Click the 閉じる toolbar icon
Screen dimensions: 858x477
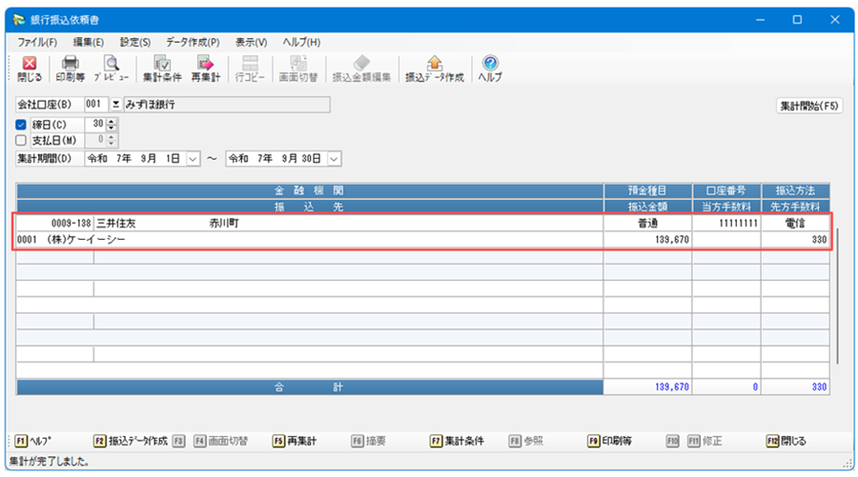pos(30,68)
